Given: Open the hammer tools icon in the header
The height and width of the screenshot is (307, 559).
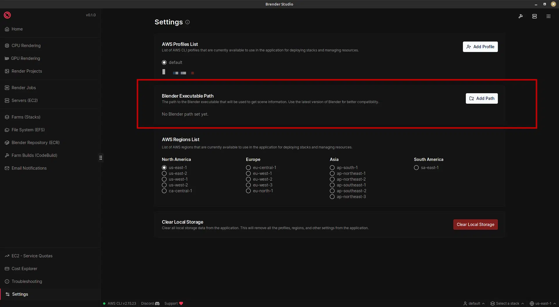Looking at the screenshot, I should [521, 16].
